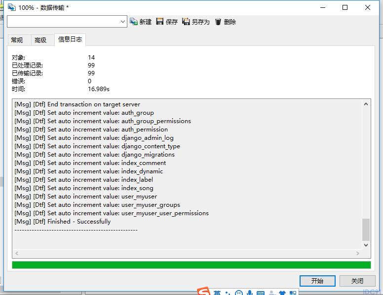Viewport: 383px width, 295px height.
Task: Click the Sogou input method S logo
Action: pyautogui.click(x=204, y=292)
